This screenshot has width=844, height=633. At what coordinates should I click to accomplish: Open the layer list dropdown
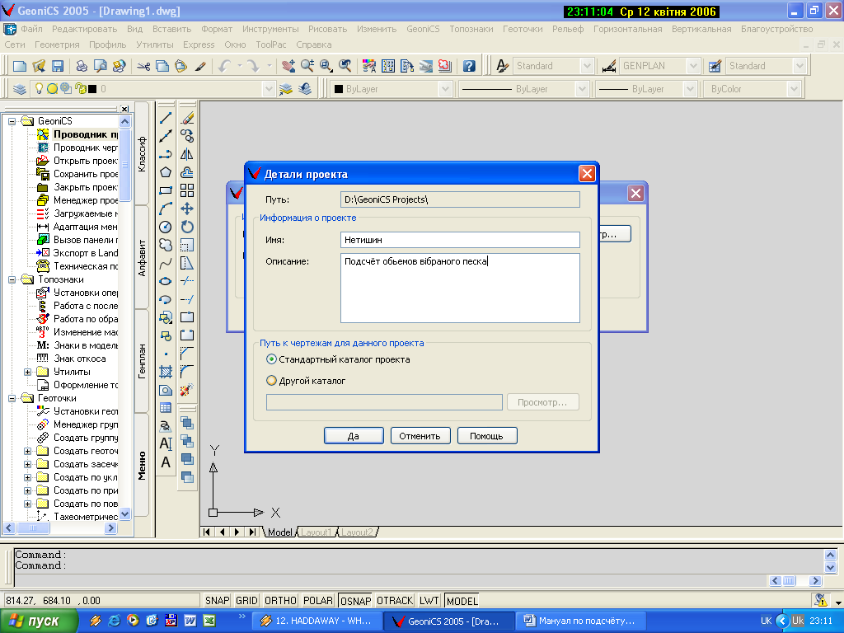coord(269,89)
